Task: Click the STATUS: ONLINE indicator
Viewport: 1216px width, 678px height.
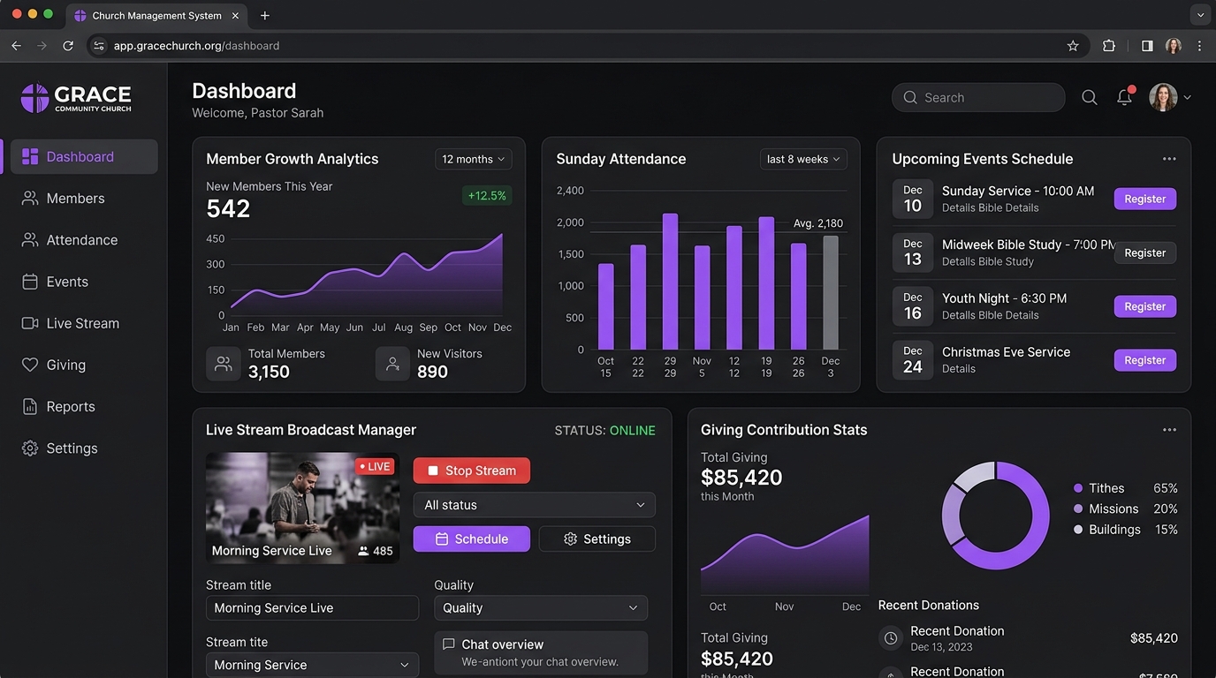Action: [604, 431]
